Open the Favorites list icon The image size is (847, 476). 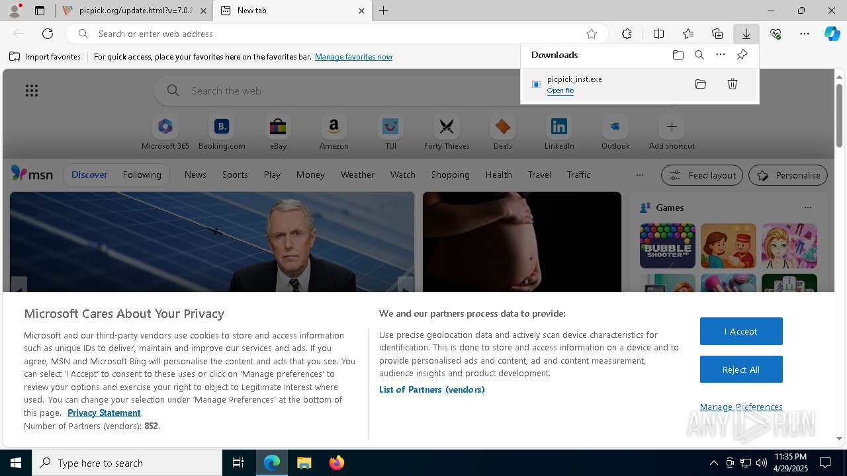(688, 34)
